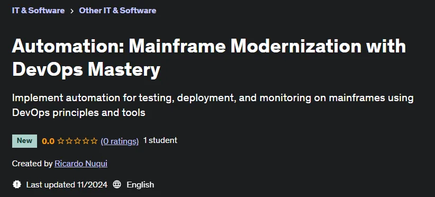Click the course title heading text
This screenshot has height=197, width=435.
209,58
